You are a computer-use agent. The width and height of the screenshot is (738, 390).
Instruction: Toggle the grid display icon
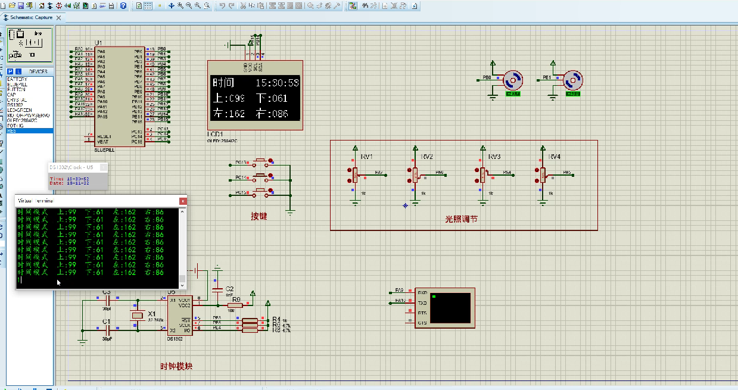click(x=148, y=5)
